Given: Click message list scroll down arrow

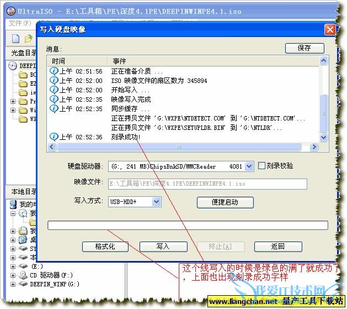Looking at the screenshot, I should (323, 137).
